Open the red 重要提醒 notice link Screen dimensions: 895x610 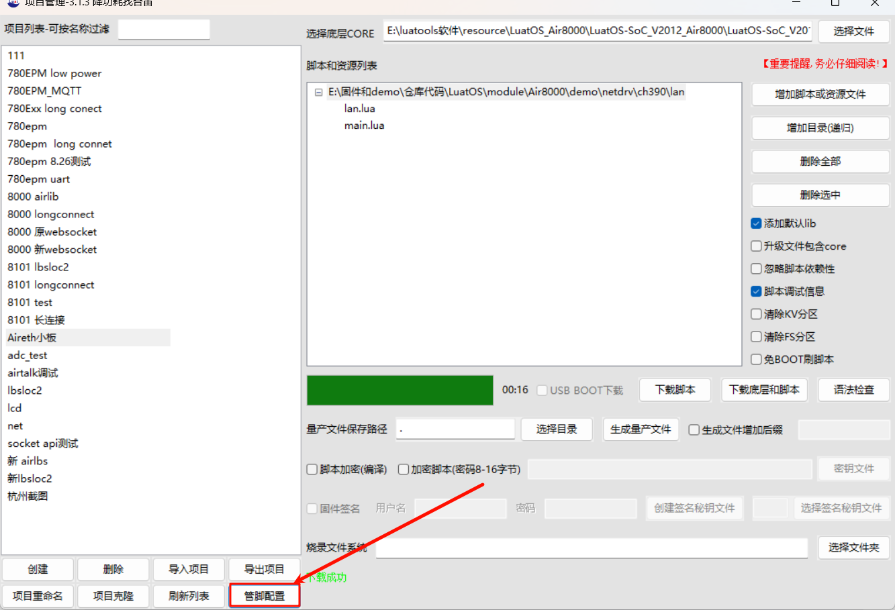pyautogui.click(x=825, y=64)
